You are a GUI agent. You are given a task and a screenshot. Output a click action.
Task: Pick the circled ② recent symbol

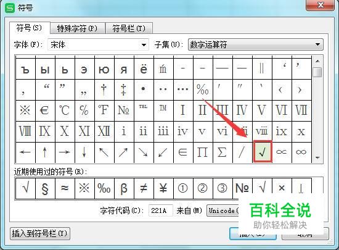tap(203, 188)
